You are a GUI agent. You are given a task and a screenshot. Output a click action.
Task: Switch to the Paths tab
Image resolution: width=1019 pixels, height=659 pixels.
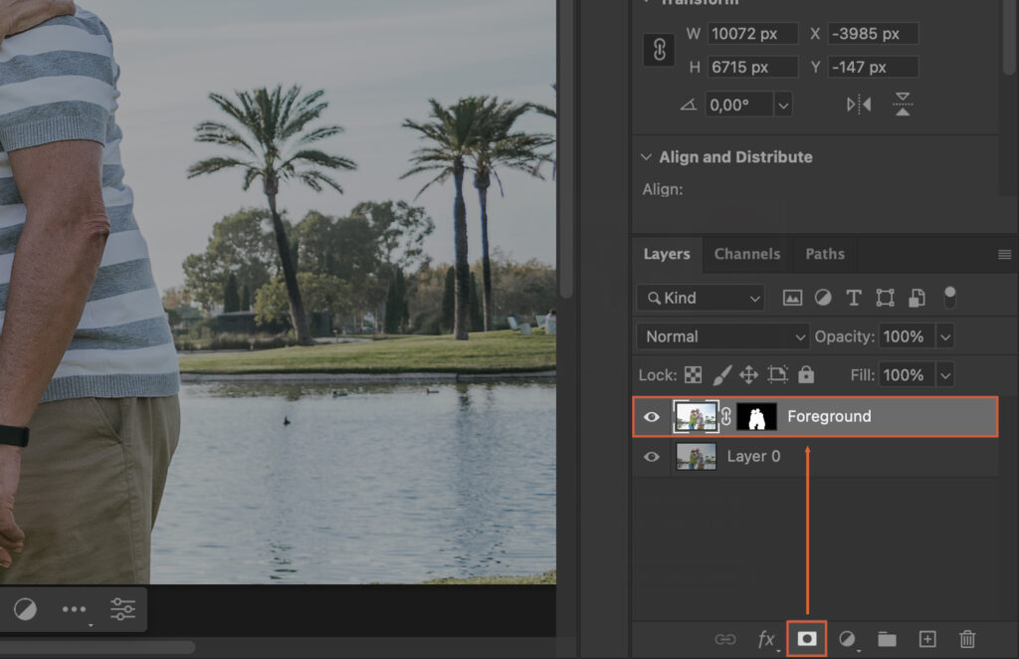pos(824,254)
